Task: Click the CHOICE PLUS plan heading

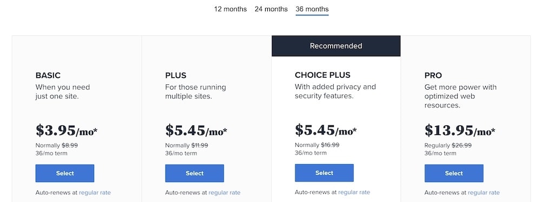Action: pos(322,75)
